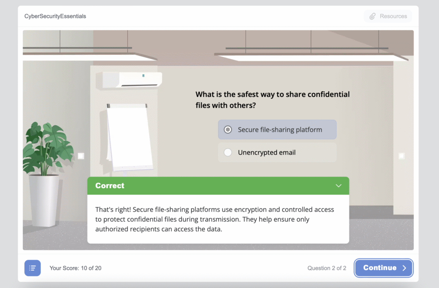Click the Question 2 of 2 indicator
This screenshot has height=288, width=439.
[x=327, y=268]
